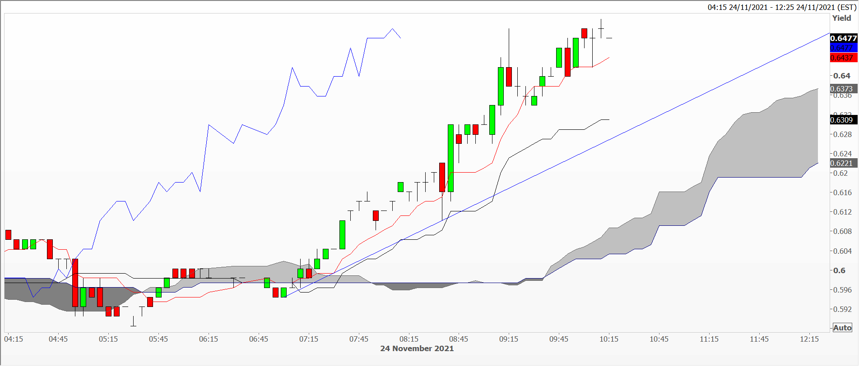Click the grey 0.6373 price tag
The height and width of the screenshot is (366, 859).
click(x=844, y=89)
